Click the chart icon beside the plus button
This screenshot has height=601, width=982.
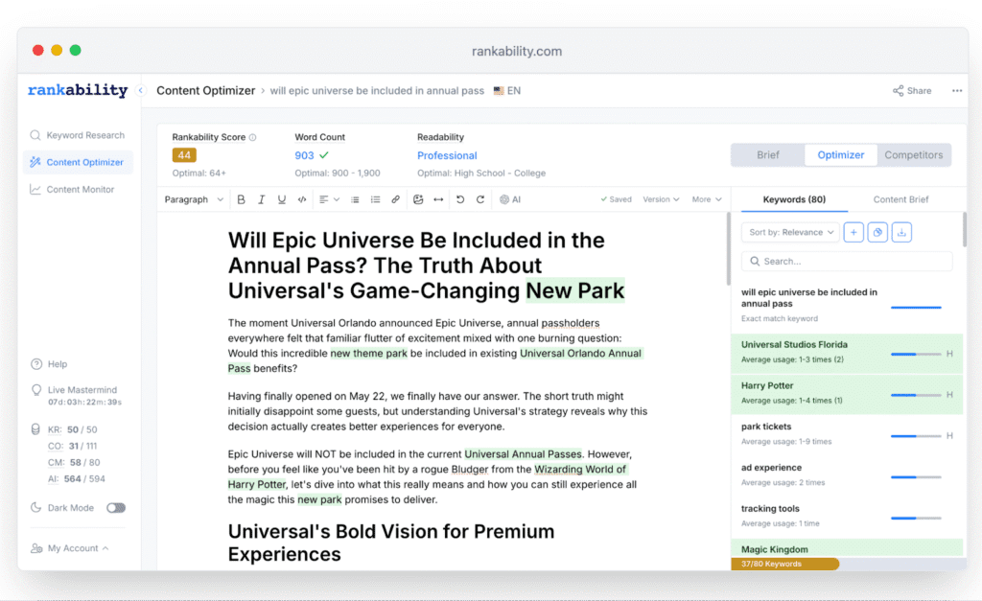coord(877,232)
